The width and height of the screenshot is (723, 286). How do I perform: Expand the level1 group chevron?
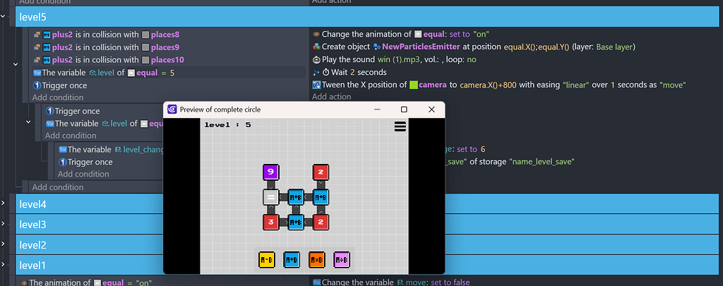coord(4,264)
